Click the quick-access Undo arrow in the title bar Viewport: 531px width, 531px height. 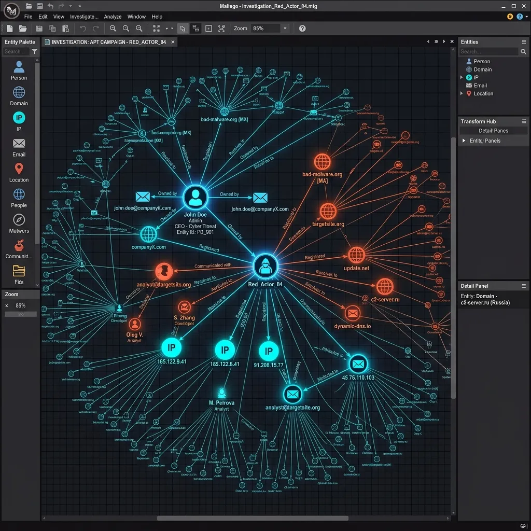50,6
